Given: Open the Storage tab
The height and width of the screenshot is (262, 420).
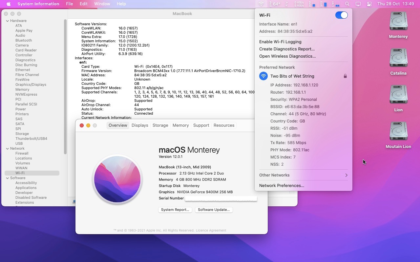Looking at the screenshot, I should [160, 125].
